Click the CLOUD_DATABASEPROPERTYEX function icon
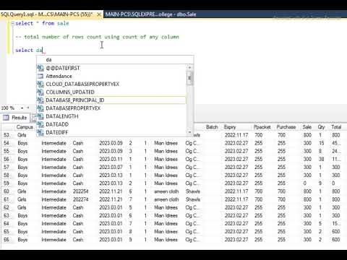Image resolution: width=347 pixels, height=260 pixels. (40, 84)
